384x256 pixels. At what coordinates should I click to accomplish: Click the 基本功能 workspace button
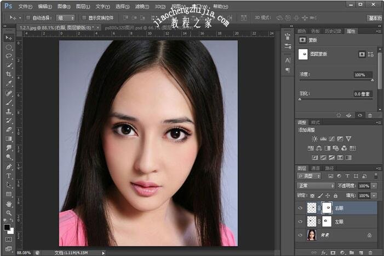(x=375, y=18)
